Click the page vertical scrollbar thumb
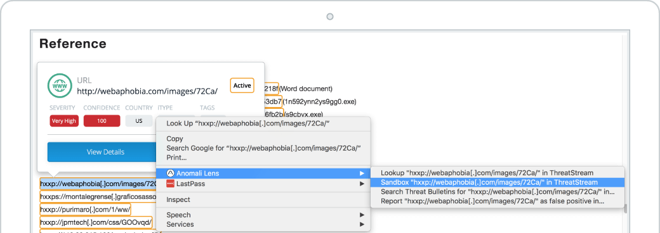This screenshot has height=233, width=660. point(626,209)
